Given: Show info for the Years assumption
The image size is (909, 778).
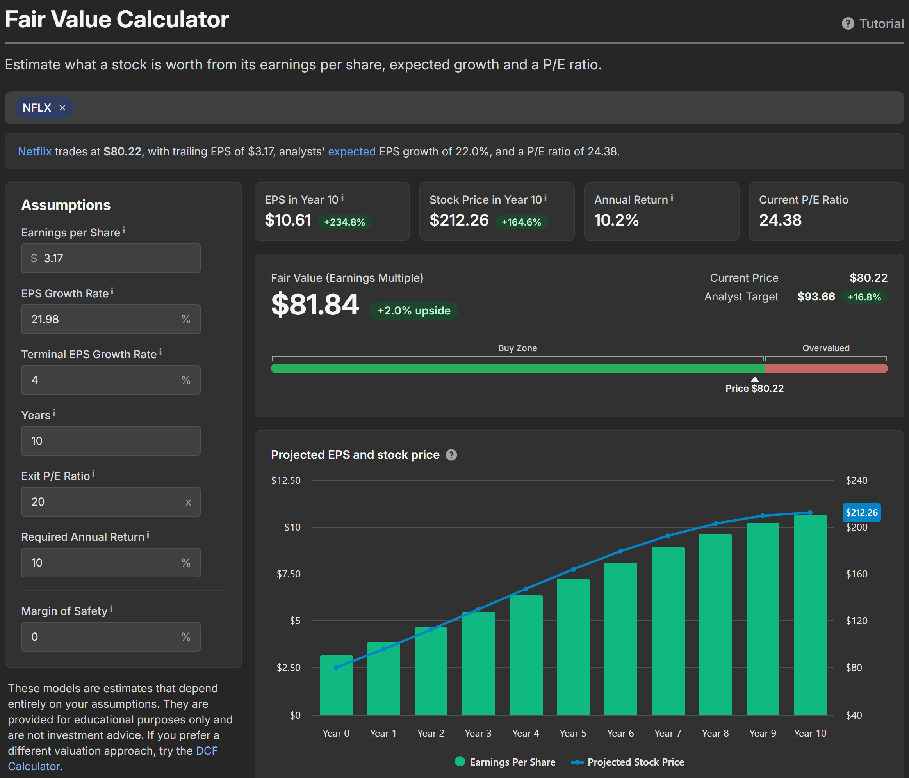Looking at the screenshot, I should tap(54, 412).
